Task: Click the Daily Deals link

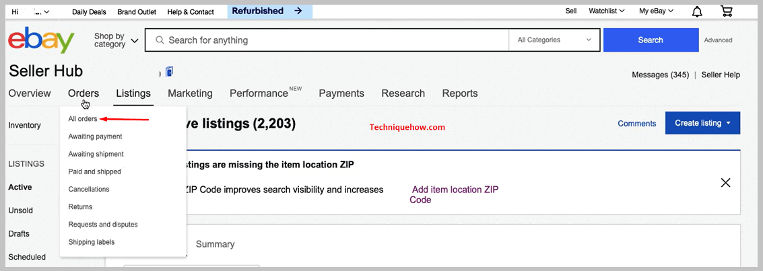Action: click(x=89, y=11)
